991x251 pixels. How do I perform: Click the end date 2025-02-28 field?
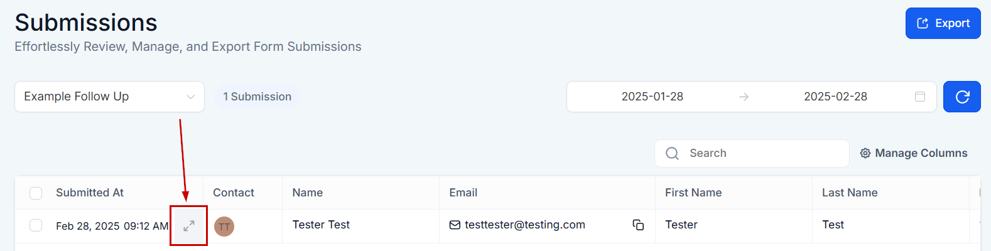tap(835, 97)
